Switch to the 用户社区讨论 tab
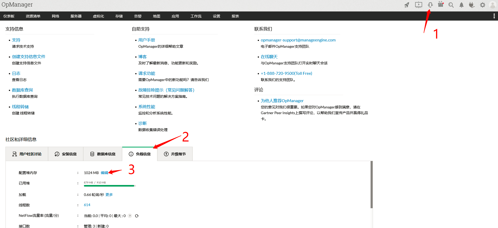498x228 pixels. click(27, 154)
